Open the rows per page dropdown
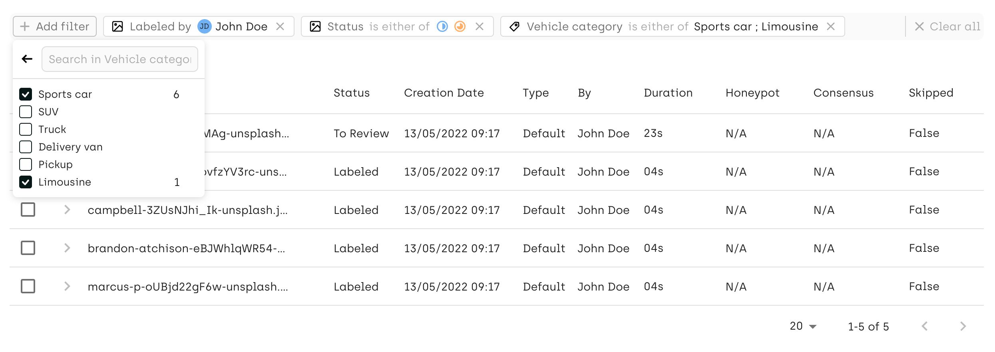Screen dimensions: 995x352 (803, 326)
